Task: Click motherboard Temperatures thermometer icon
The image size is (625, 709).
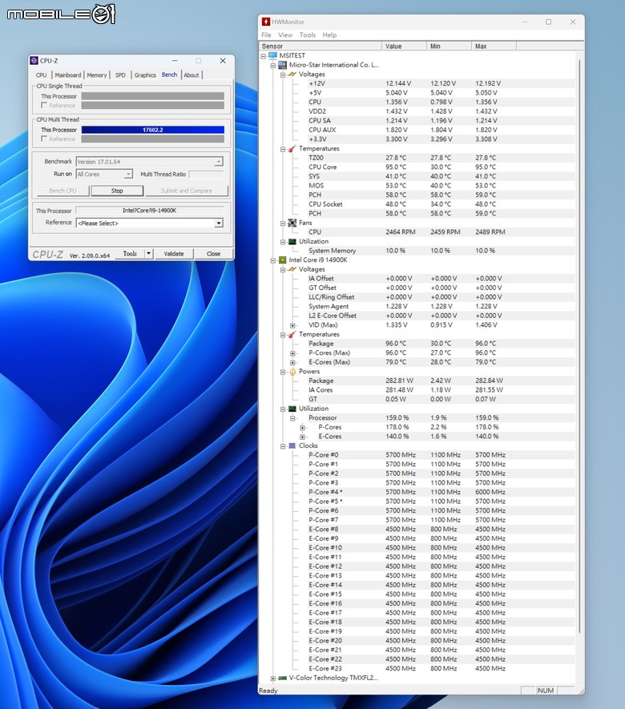Action: coord(292,148)
